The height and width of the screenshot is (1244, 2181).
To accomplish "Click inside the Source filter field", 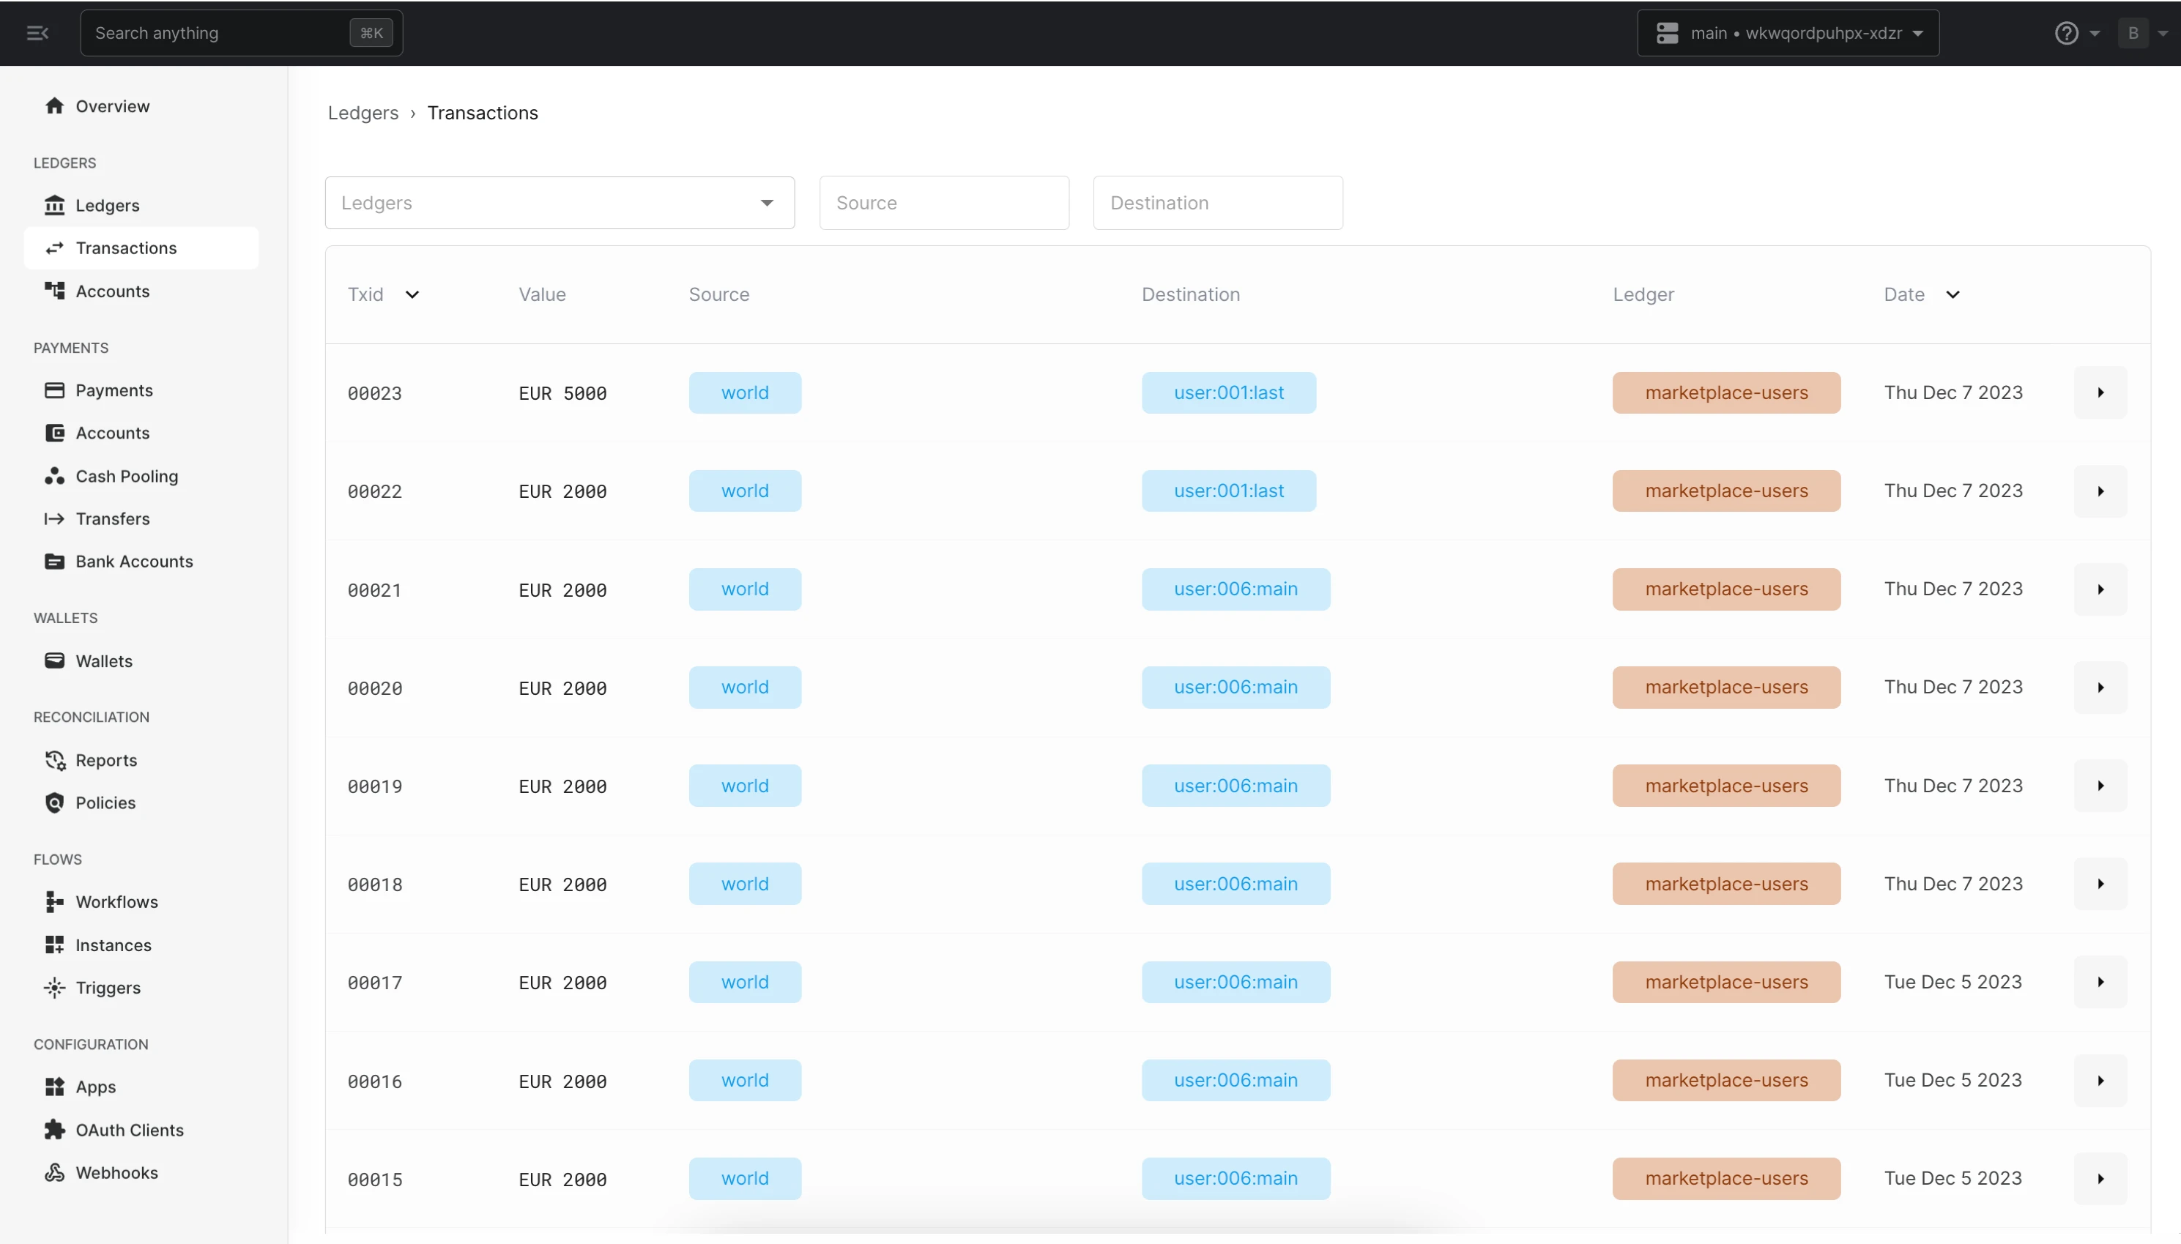I will [943, 203].
